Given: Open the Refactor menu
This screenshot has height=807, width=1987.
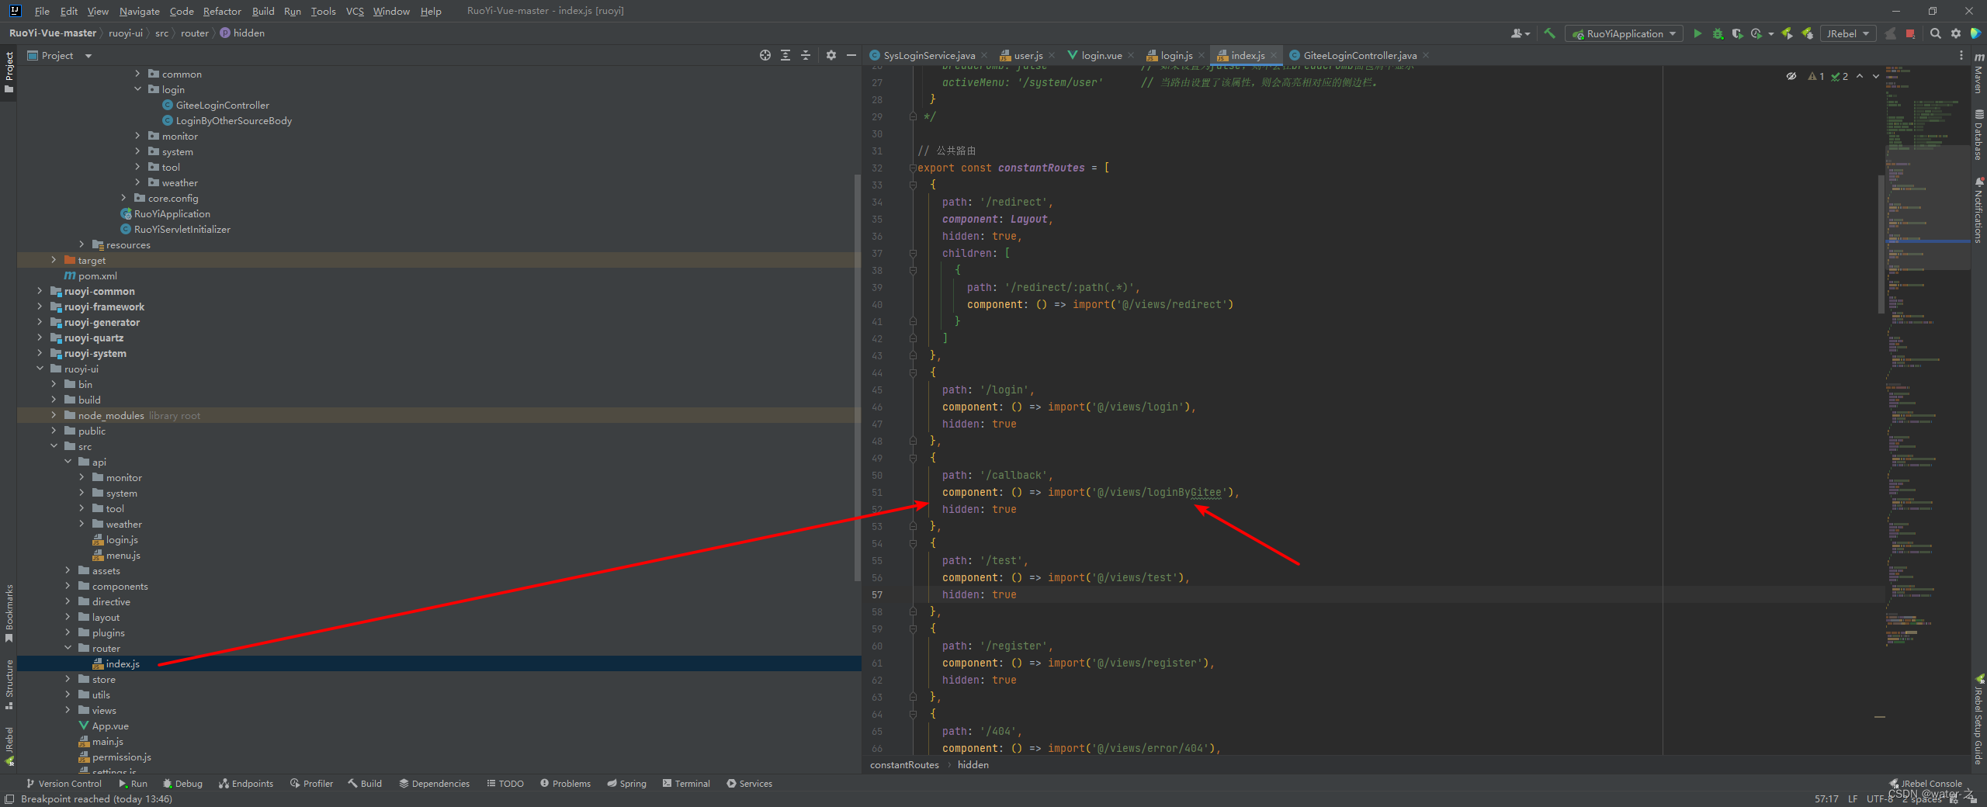Looking at the screenshot, I should point(222,11).
